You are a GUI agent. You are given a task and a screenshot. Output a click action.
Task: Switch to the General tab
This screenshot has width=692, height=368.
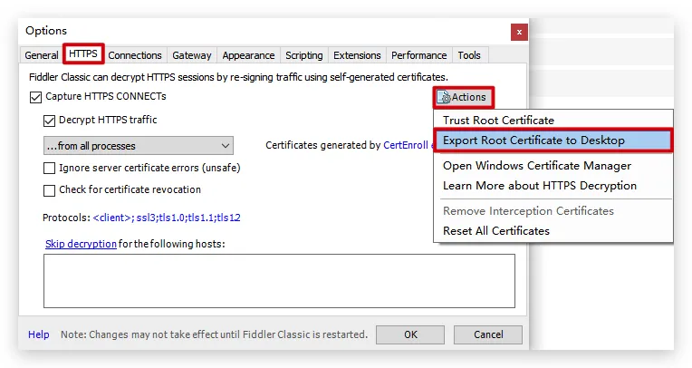click(42, 55)
